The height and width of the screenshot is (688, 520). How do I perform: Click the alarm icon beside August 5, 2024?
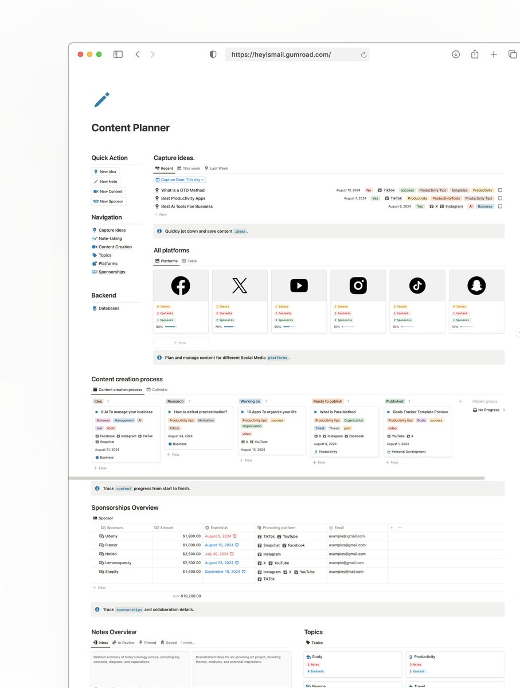point(234,536)
